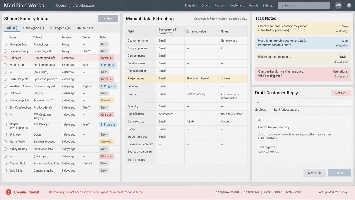Click the 'Riverside scheme?' extracted value
This screenshot has height=200, width=355.
(198, 79)
